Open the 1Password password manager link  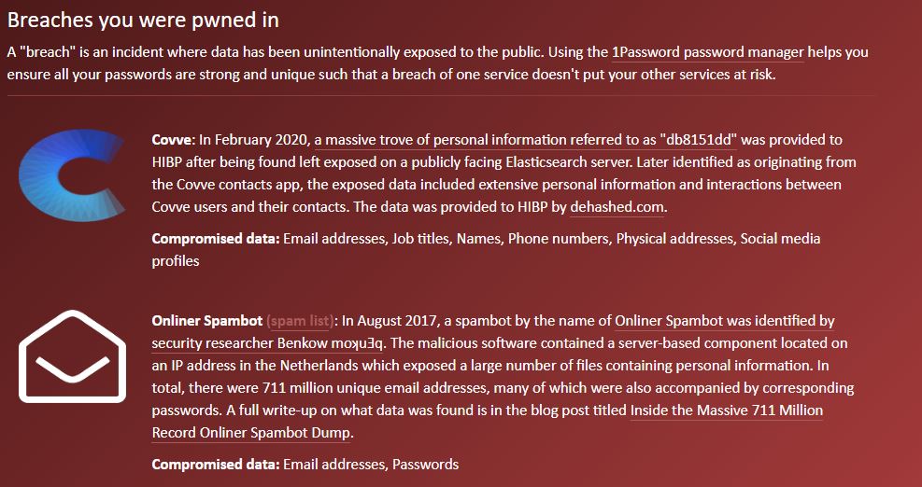pos(707,52)
